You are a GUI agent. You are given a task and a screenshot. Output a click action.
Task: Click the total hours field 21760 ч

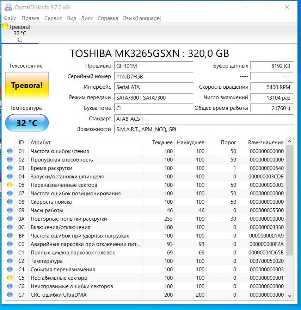pos(272,108)
